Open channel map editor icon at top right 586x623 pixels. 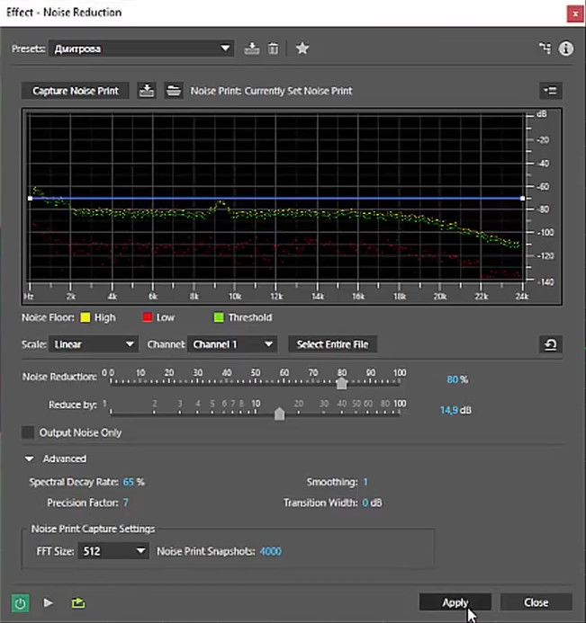(x=545, y=49)
